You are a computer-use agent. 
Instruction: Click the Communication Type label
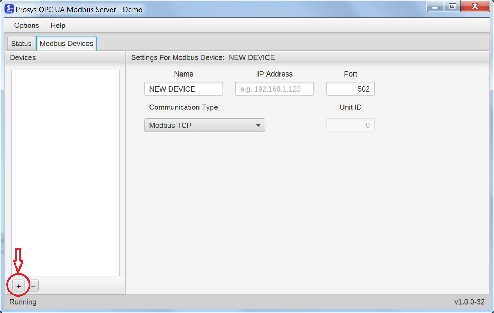[x=183, y=107]
